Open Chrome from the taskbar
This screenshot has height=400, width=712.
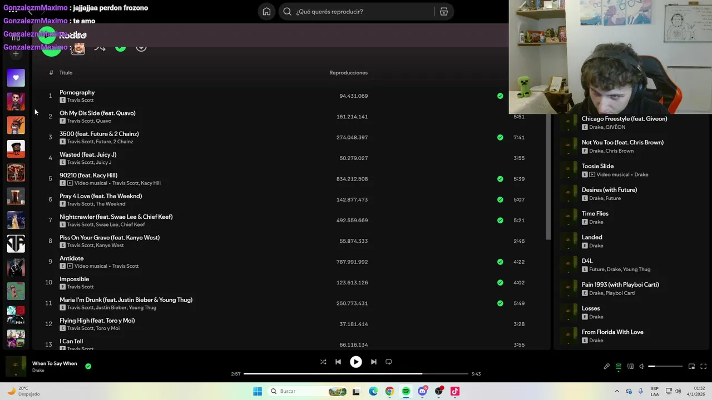389,391
